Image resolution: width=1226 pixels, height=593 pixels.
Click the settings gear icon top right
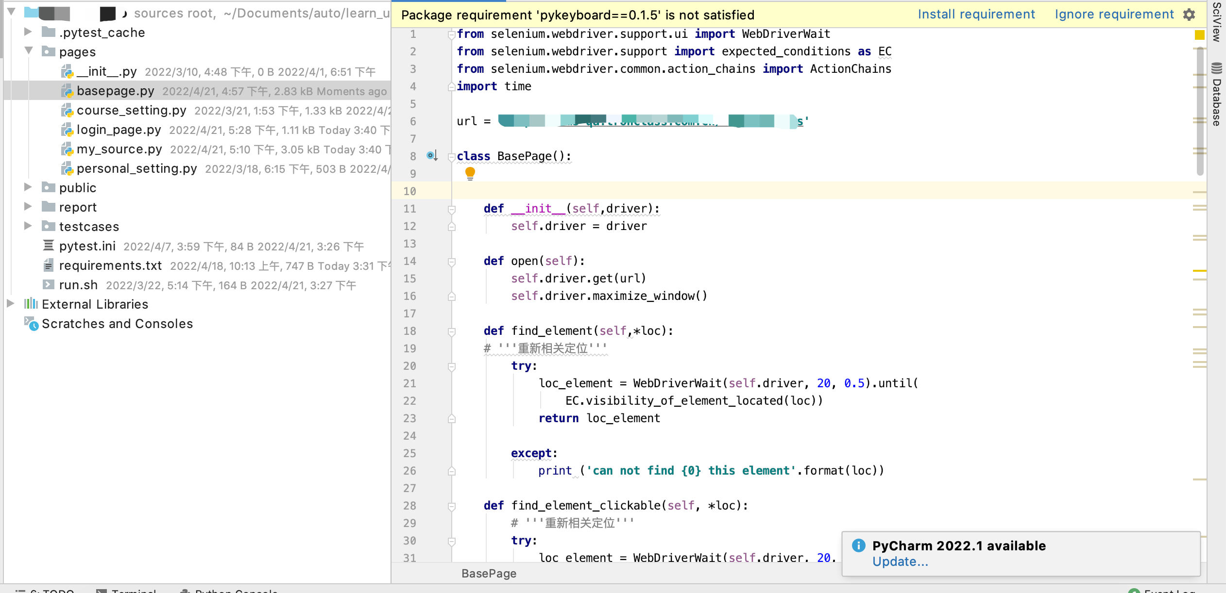1192,13
